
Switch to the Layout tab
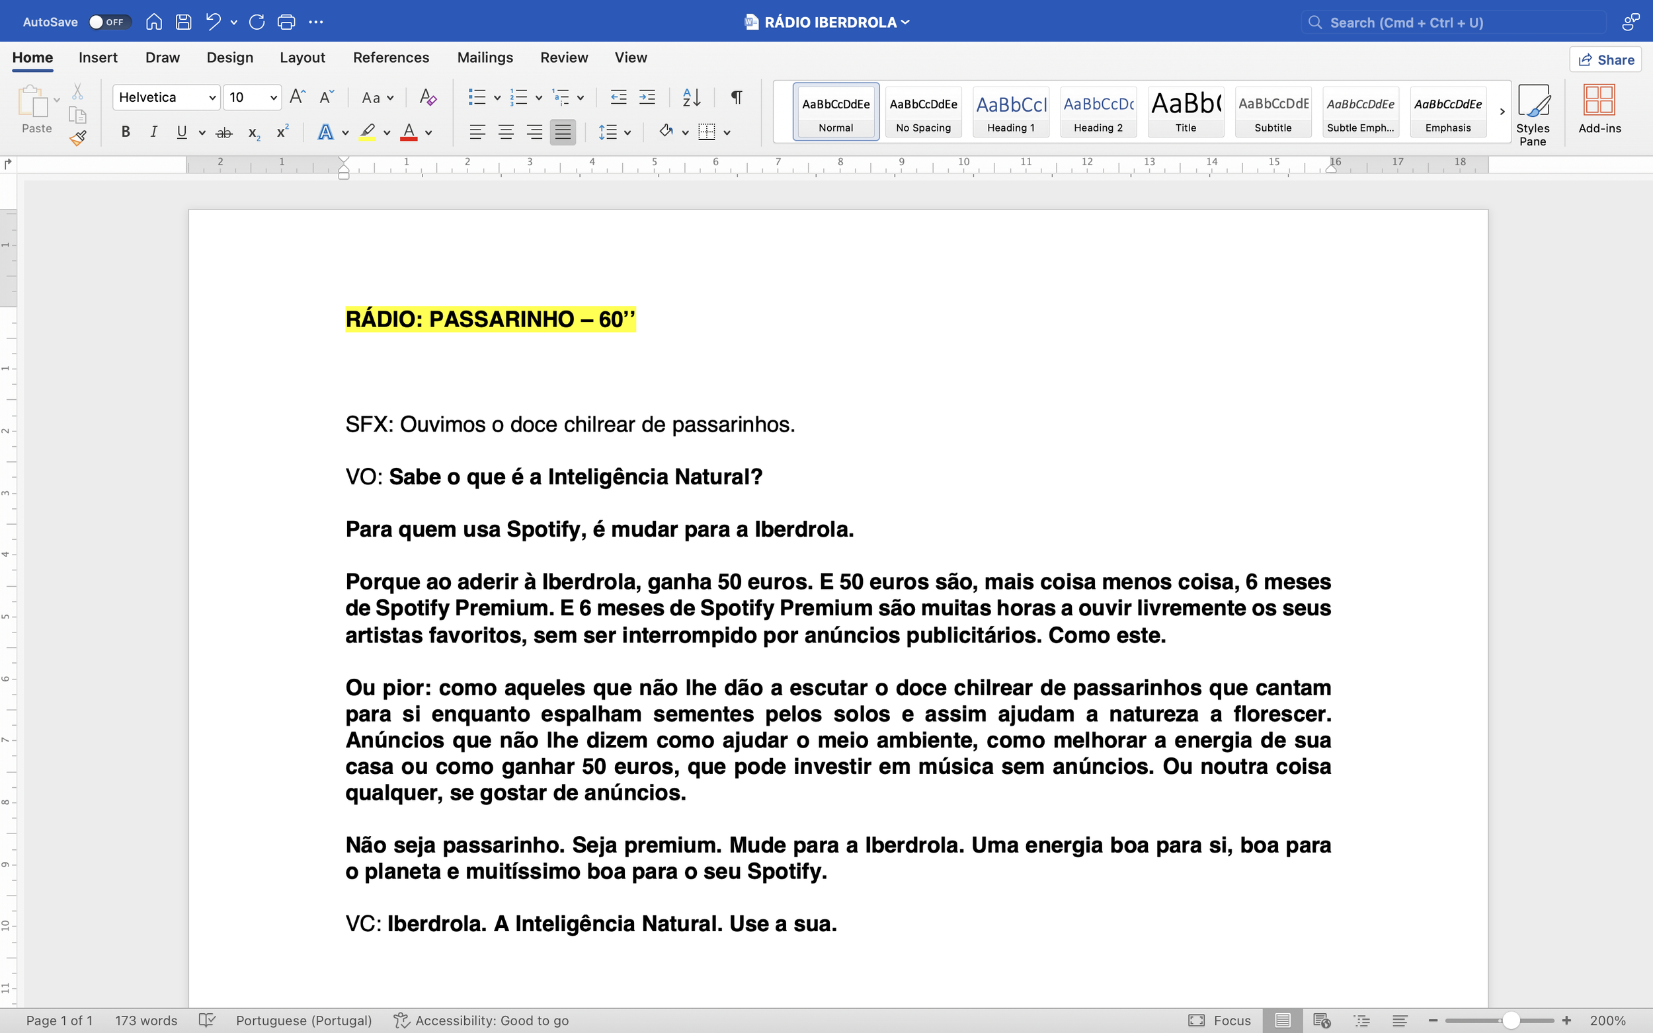click(x=302, y=57)
